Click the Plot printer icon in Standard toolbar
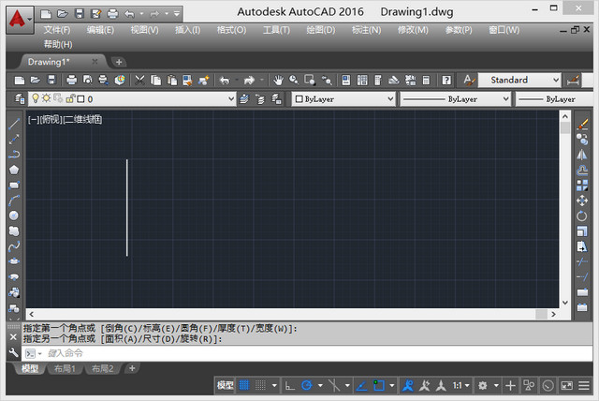 pos(71,80)
